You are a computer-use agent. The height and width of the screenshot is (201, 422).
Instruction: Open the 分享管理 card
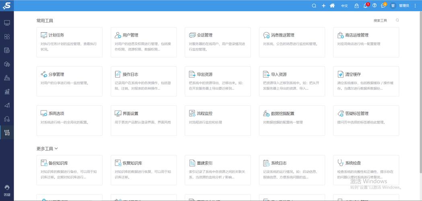(70, 81)
